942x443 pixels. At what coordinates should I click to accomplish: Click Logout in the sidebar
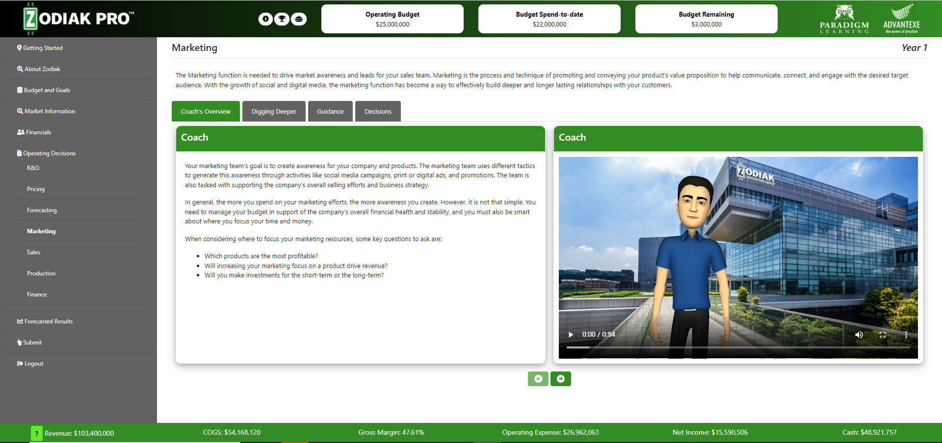pos(34,364)
